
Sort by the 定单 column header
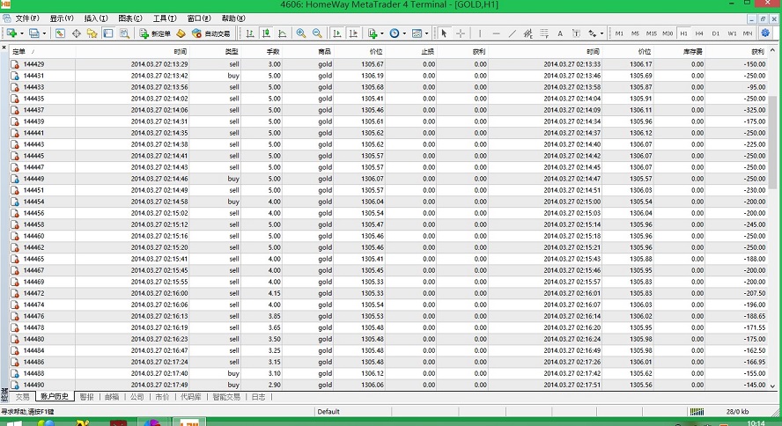[x=42, y=51]
